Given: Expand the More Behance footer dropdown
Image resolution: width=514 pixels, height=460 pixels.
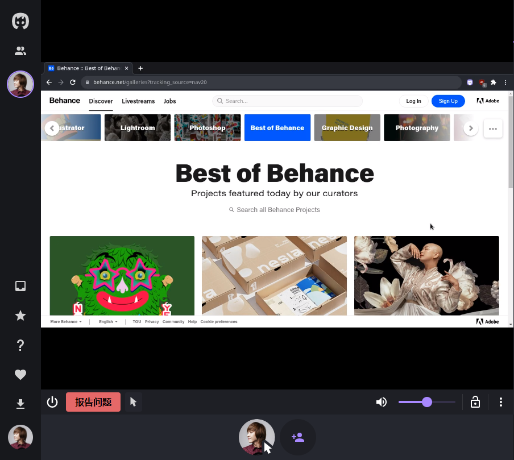Looking at the screenshot, I should [x=66, y=322].
